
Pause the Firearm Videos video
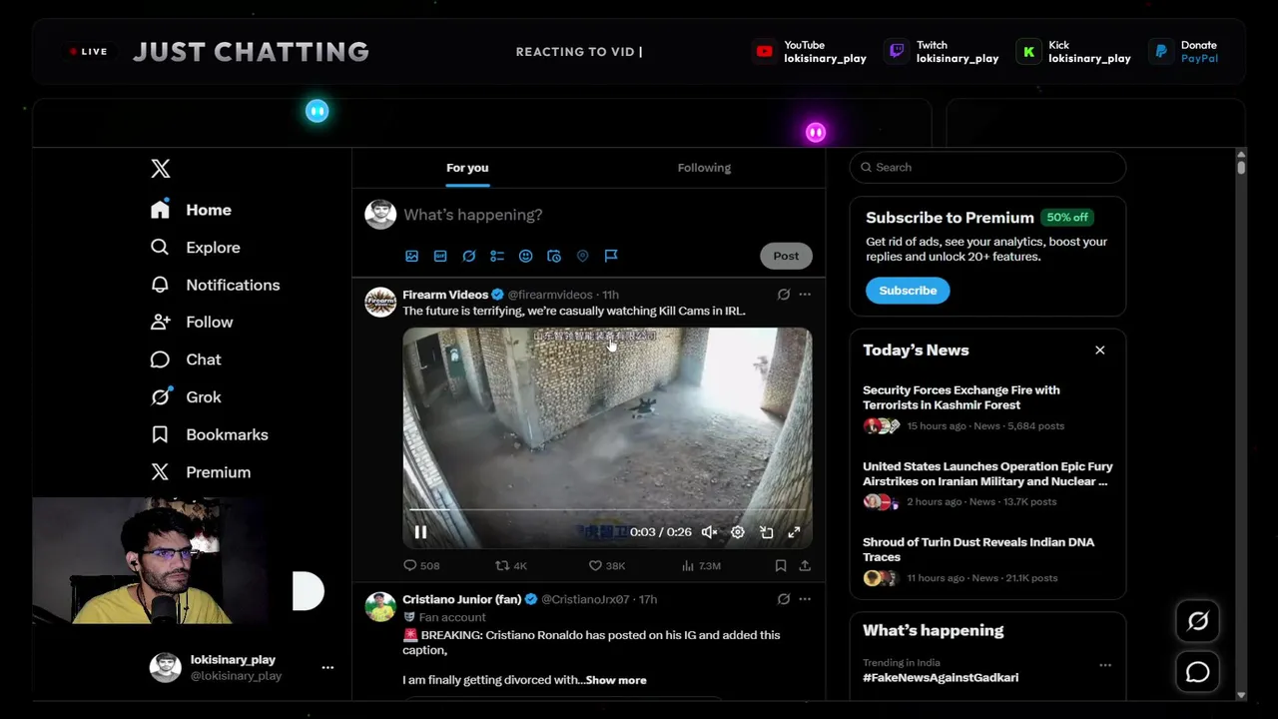coord(420,532)
